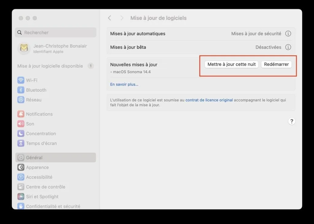Open Concentration moon icon
The width and height of the screenshot is (314, 224).
[x=20, y=133]
